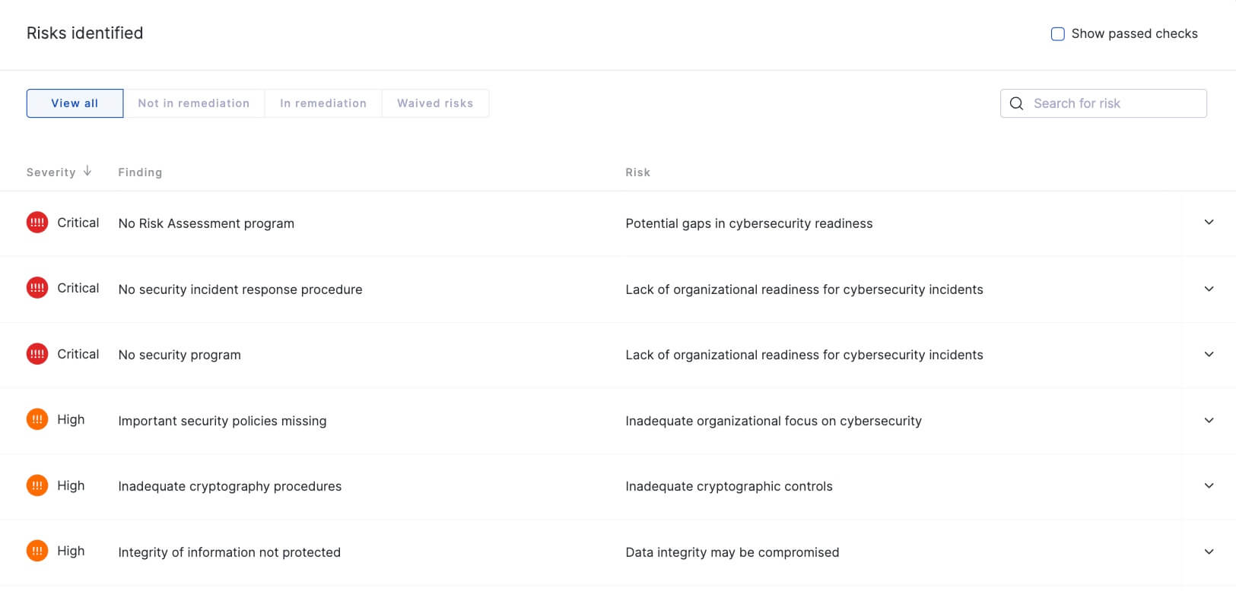The image size is (1236, 591).
Task: Enable the Show passed checks checkbox
Action: [1057, 33]
